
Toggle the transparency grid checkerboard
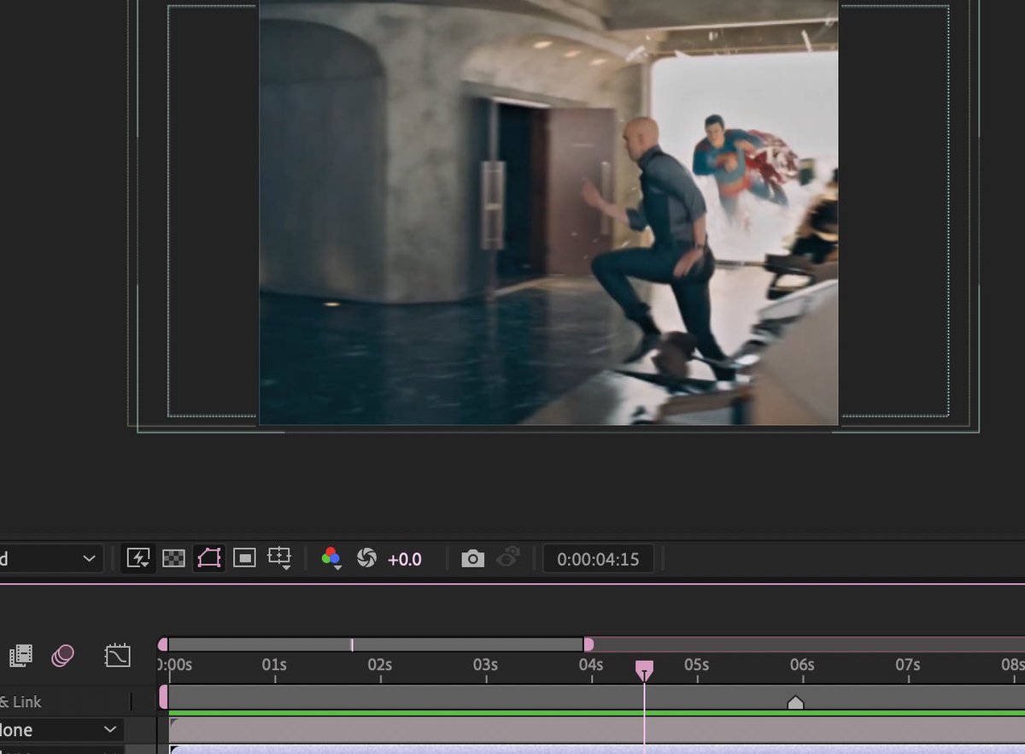[x=174, y=558]
